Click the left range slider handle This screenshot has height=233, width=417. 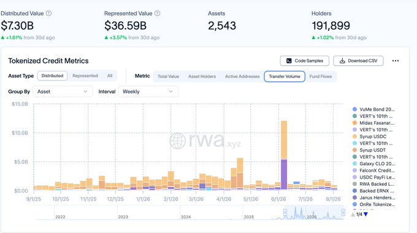(x=285, y=212)
